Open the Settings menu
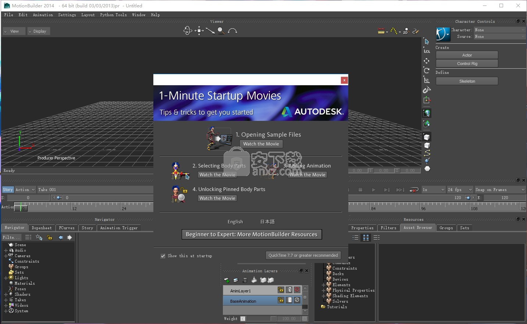The width and height of the screenshot is (527, 324). point(67,15)
